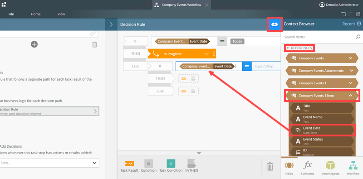Open the Home menu
Viewport: 363px width, 179px height.
[x=36, y=14]
